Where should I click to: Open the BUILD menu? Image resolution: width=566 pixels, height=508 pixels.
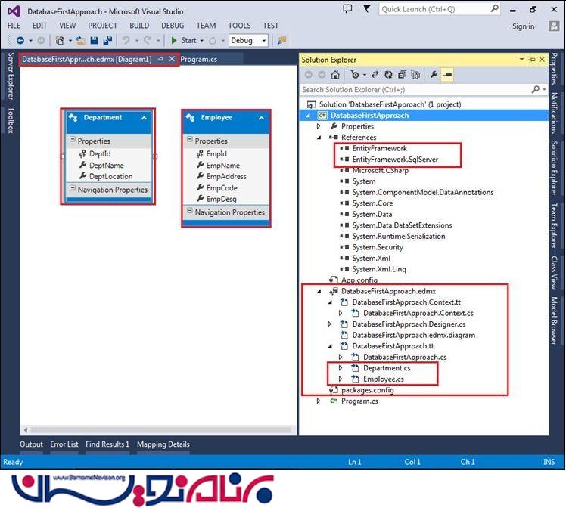139,25
